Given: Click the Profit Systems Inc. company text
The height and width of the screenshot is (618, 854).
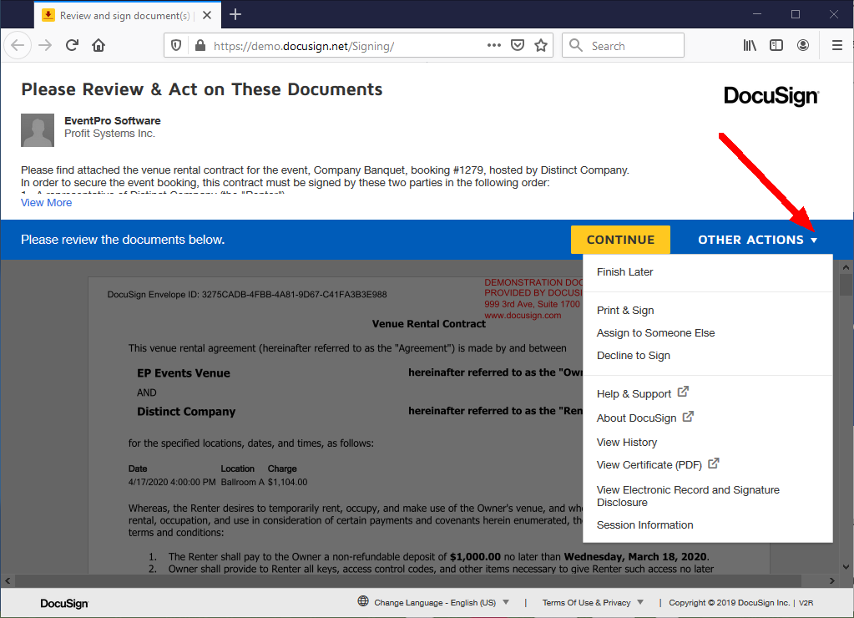Looking at the screenshot, I should click(109, 134).
